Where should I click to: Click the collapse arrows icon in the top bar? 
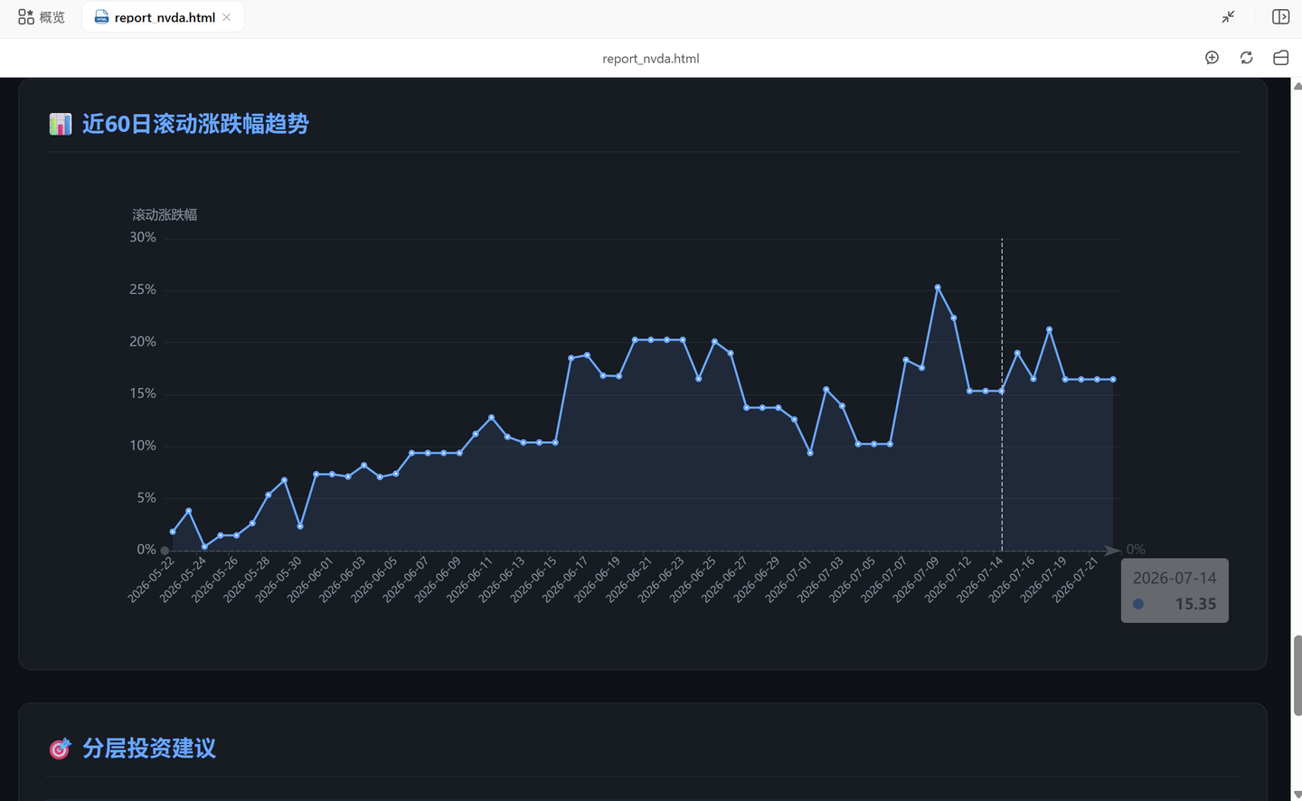1228,17
